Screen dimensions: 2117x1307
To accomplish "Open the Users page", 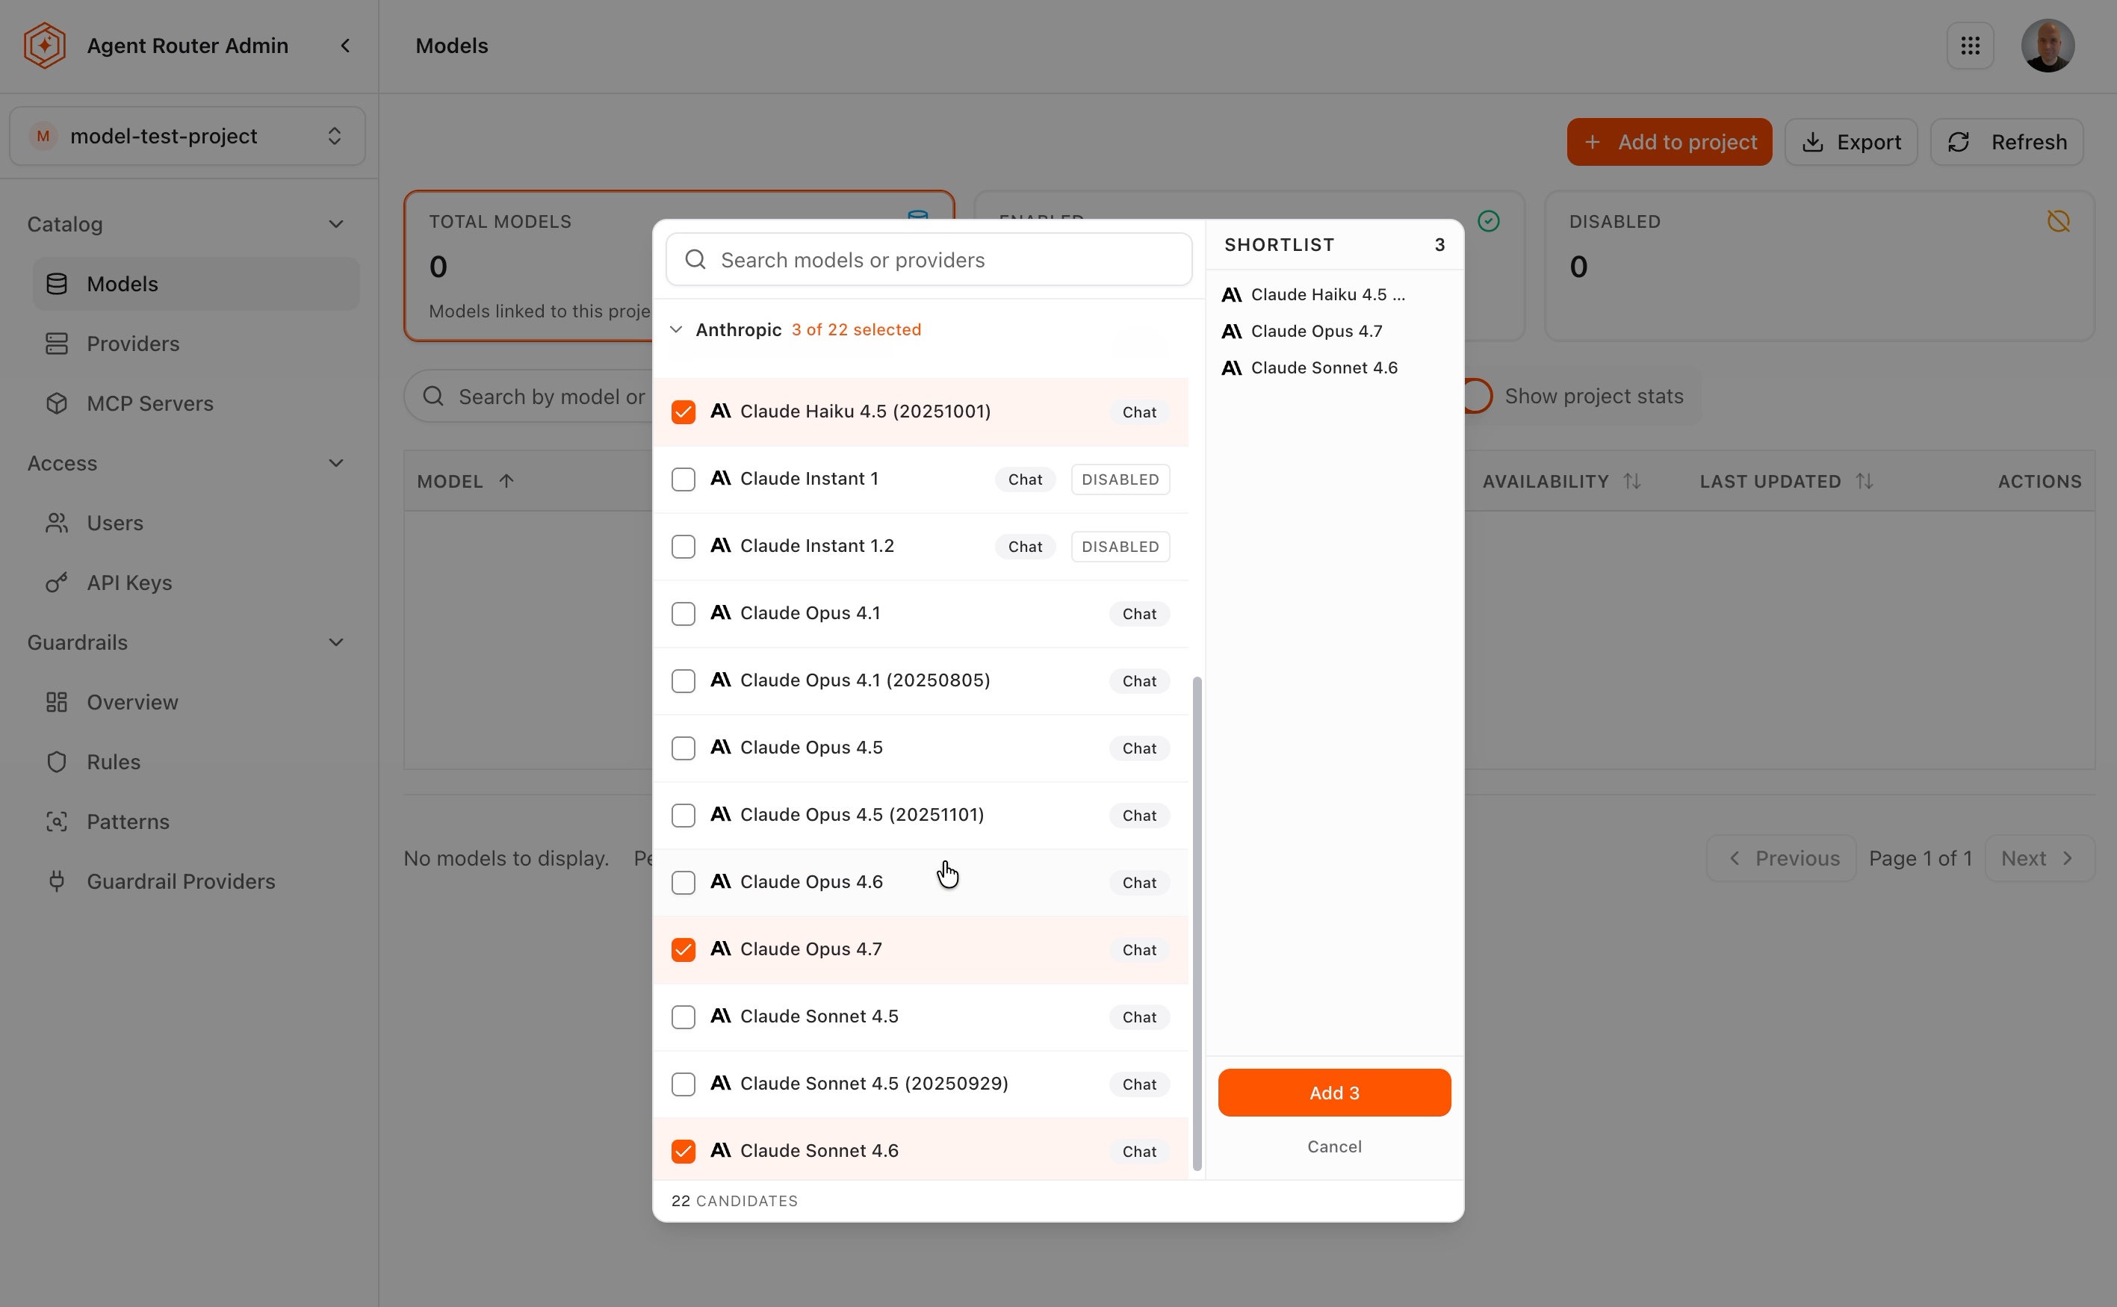I will (196, 523).
